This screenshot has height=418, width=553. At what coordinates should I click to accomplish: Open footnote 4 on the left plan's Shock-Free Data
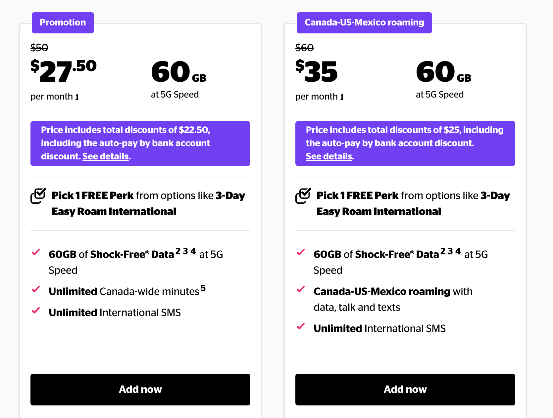tap(193, 251)
